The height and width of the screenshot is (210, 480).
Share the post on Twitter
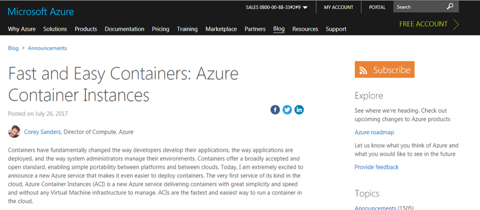pyautogui.click(x=287, y=109)
